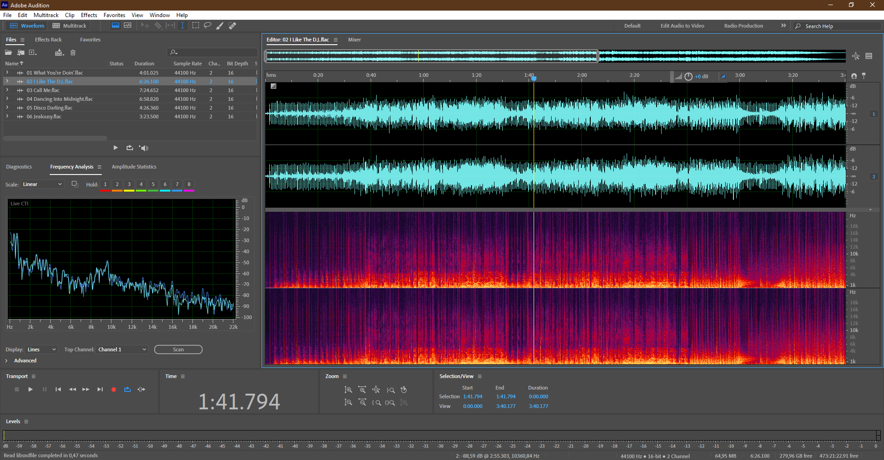Expand 04 Dancing Into Midnight.flac row
This screenshot has width=884, height=460.
tap(7, 99)
